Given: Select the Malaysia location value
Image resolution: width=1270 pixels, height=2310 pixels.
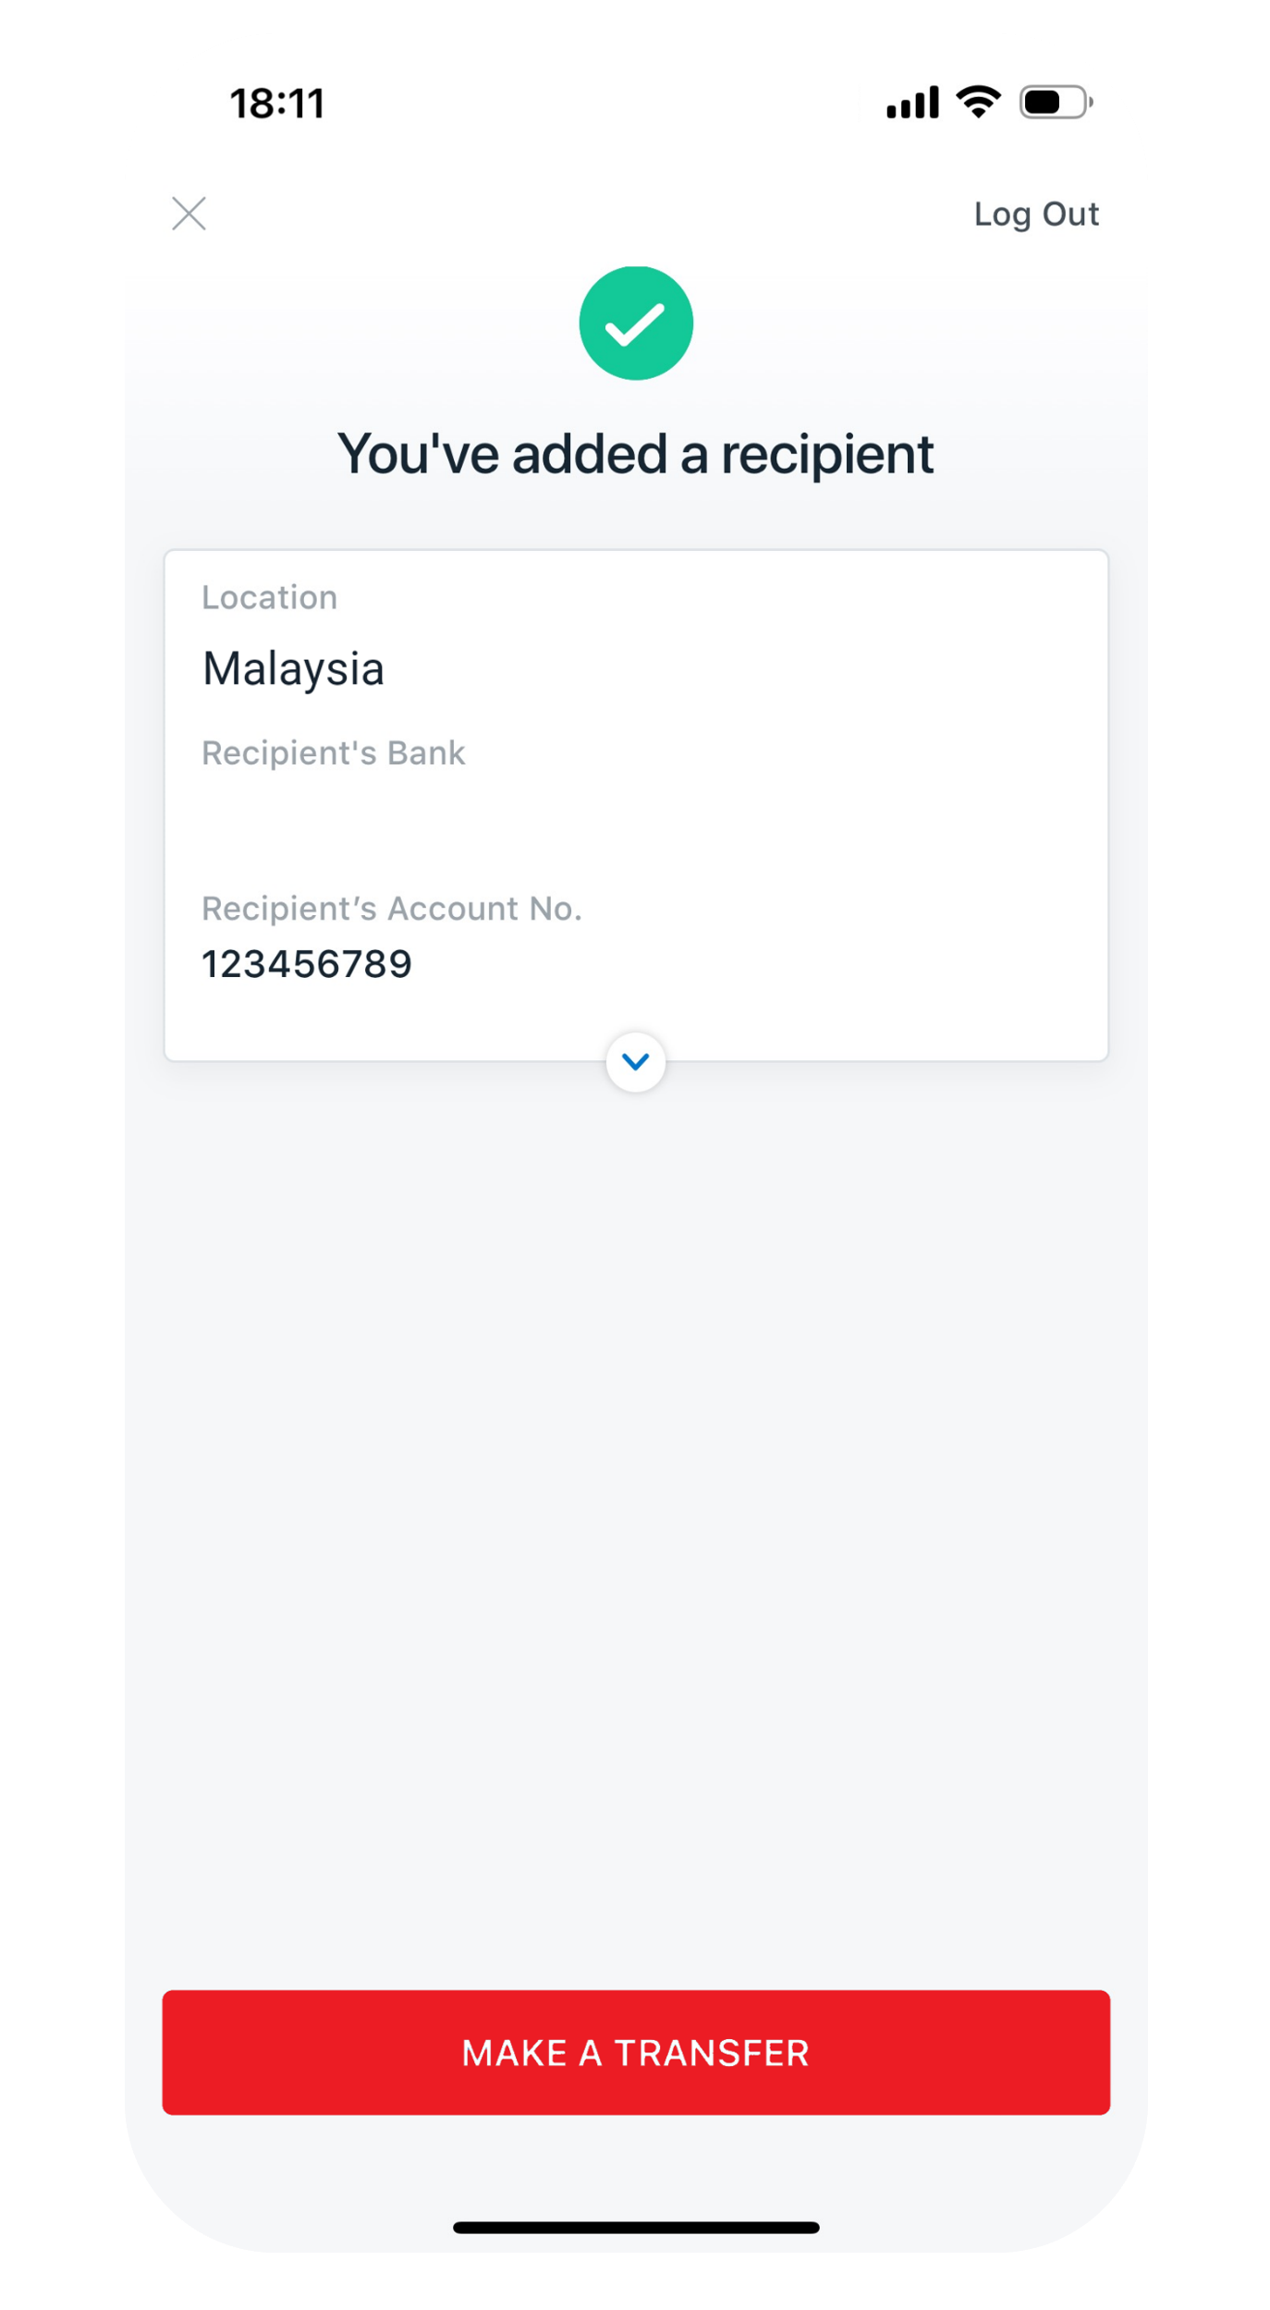Looking at the screenshot, I should click(293, 668).
